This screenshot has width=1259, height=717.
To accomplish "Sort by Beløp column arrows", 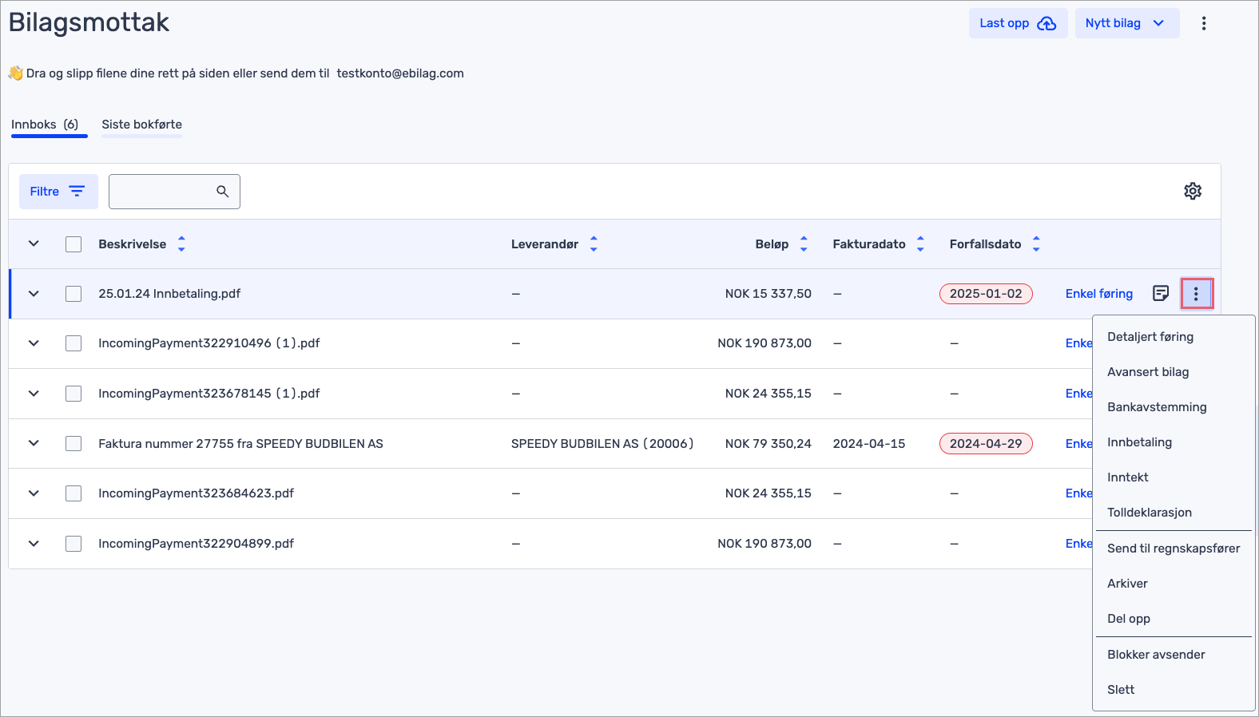I will pyautogui.click(x=804, y=244).
